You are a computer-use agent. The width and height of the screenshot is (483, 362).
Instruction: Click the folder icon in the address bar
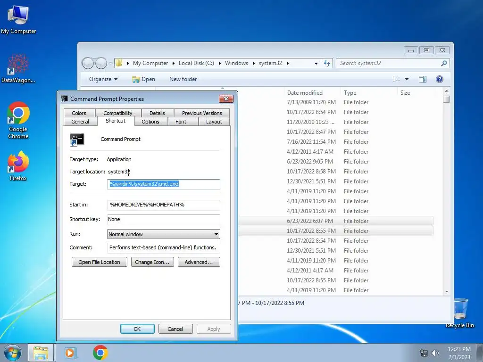point(119,63)
